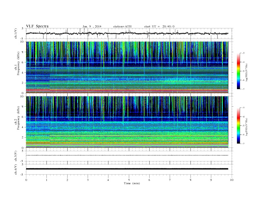Viewport: 261px width, 202px height.
Task: Click the "4" tick on the time axis
Action: [108, 180]
